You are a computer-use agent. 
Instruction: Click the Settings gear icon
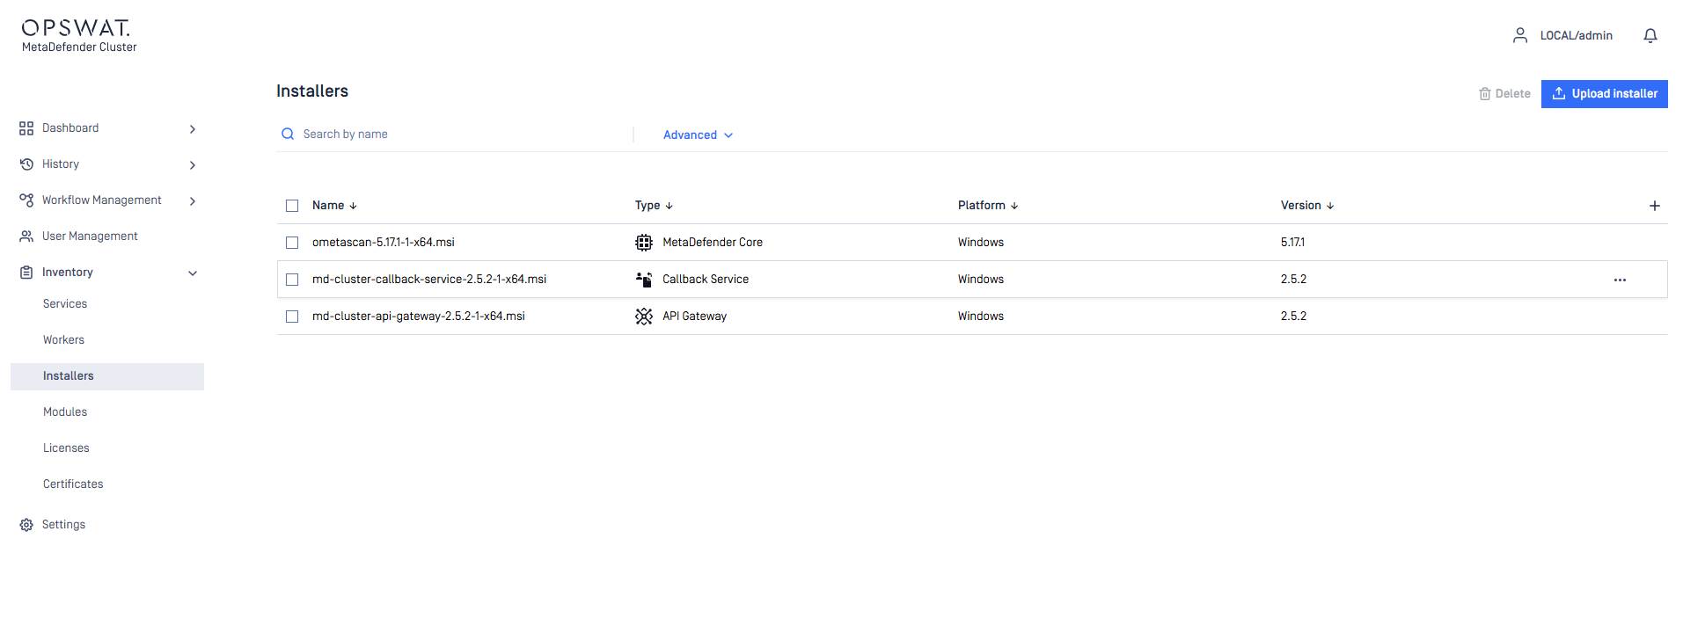26,525
